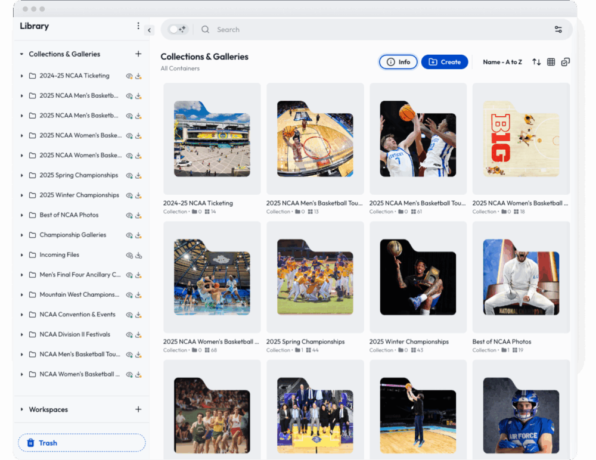Image resolution: width=596 pixels, height=460 pixels.
Task: Select the grid view layout icon
Action: (x=550, y=61)
